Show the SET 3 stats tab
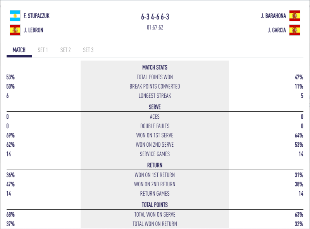 [88, 50]
